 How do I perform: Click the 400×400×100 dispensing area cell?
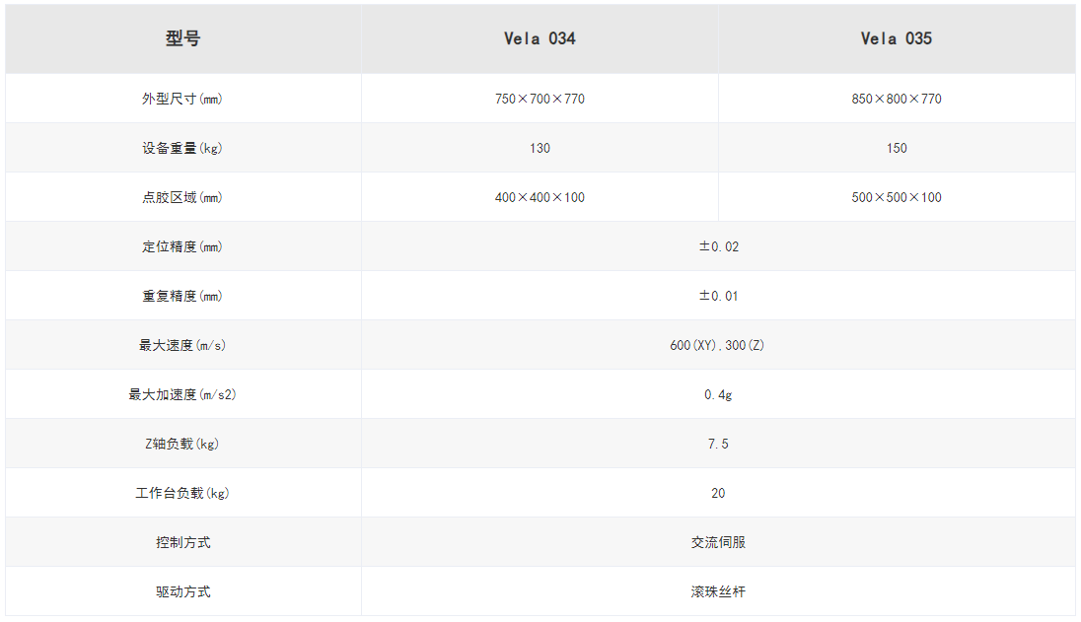pos(540,197)
